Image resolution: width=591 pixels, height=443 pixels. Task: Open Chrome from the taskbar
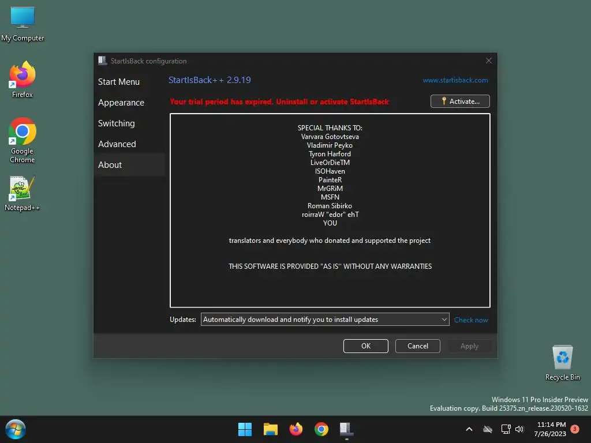pos(321,429)
